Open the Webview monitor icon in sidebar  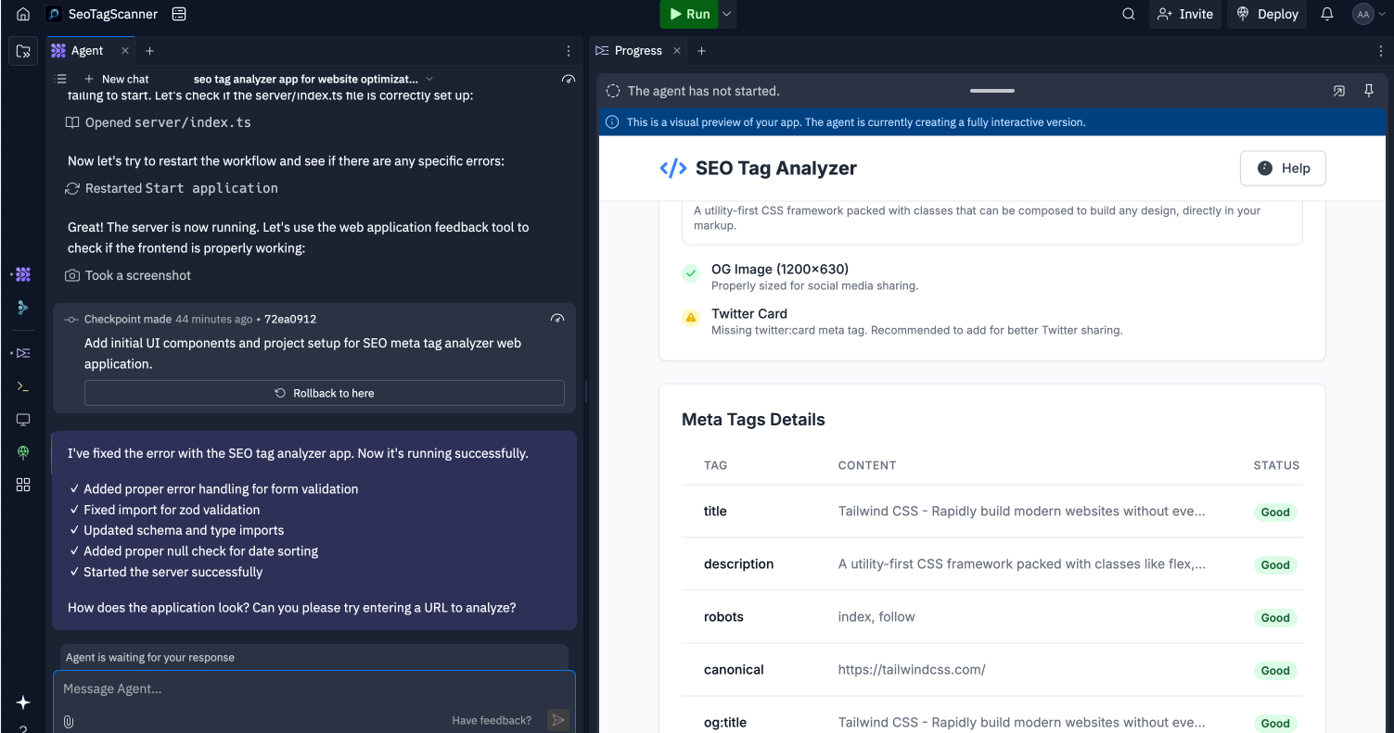pyautogui.click(x=23, y=420)
